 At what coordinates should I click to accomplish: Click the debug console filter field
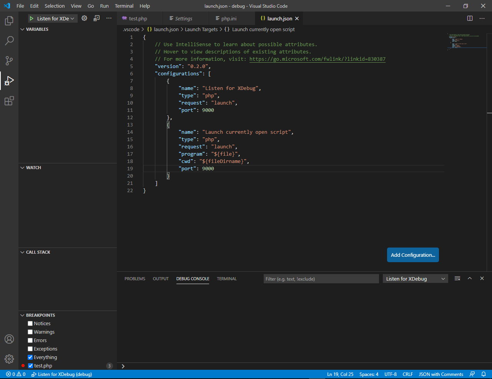(321, 279)
